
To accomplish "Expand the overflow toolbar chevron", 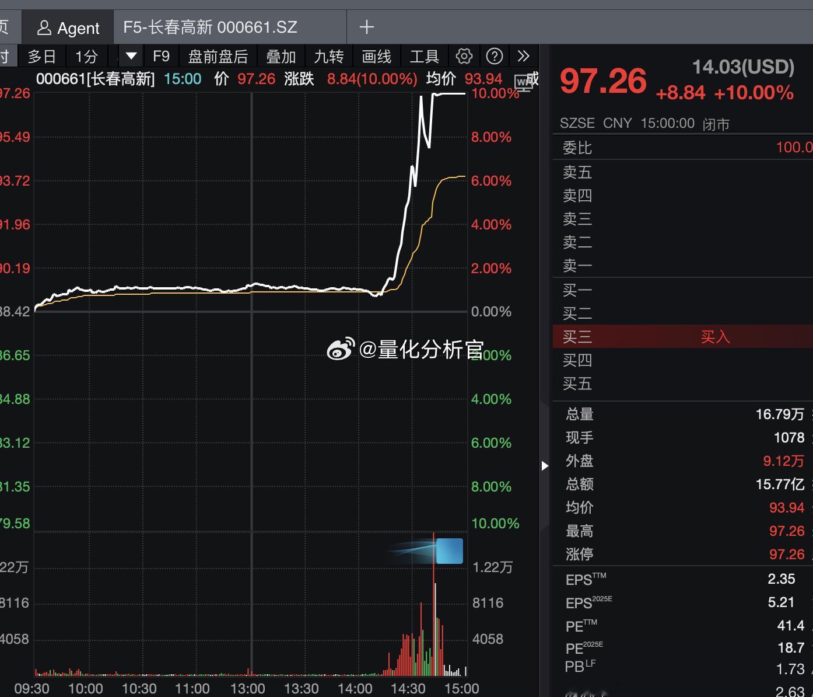I will click(524, 56).
